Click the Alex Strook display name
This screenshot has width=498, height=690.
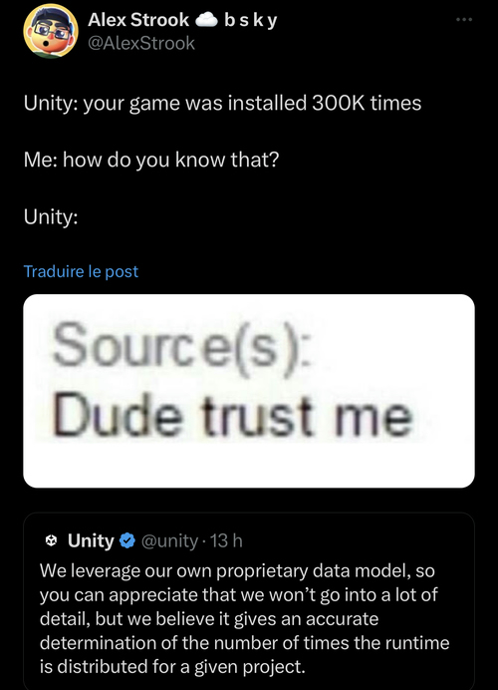coord(138,20)
